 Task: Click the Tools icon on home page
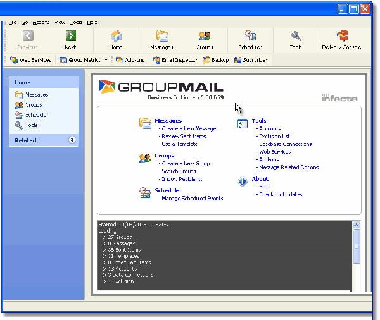tap(243, 123)
